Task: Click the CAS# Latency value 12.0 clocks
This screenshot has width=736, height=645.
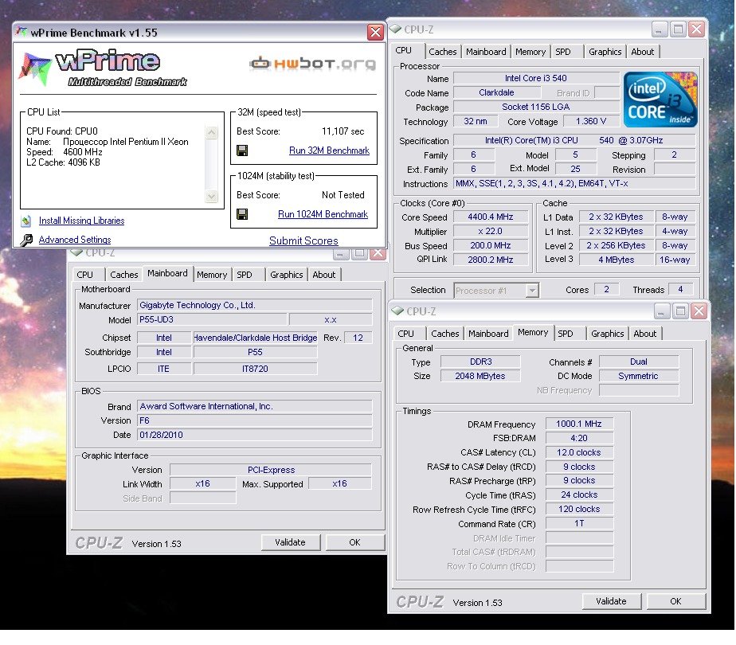Action: point(579,452)
